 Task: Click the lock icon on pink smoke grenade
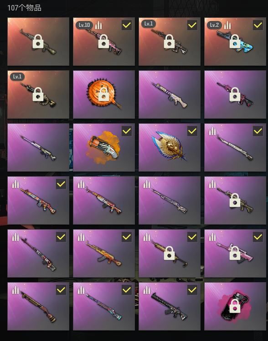point(235,306)
